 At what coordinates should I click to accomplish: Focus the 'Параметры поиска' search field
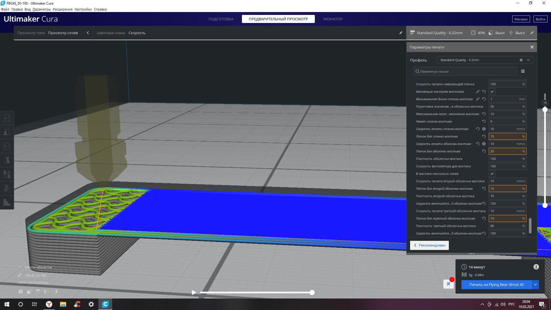pyautogui.click(x=465, y=71)
